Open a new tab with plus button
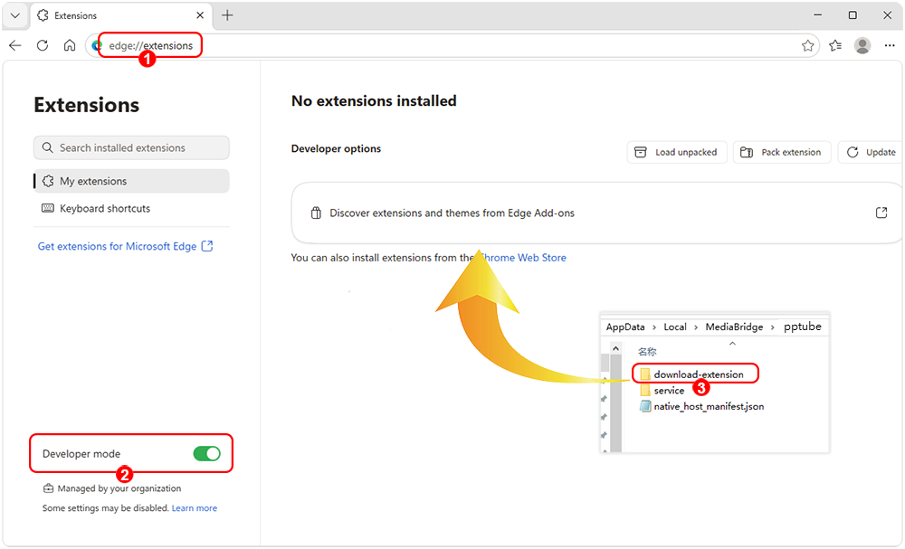905x549 pixels. (x=227, y=15)
